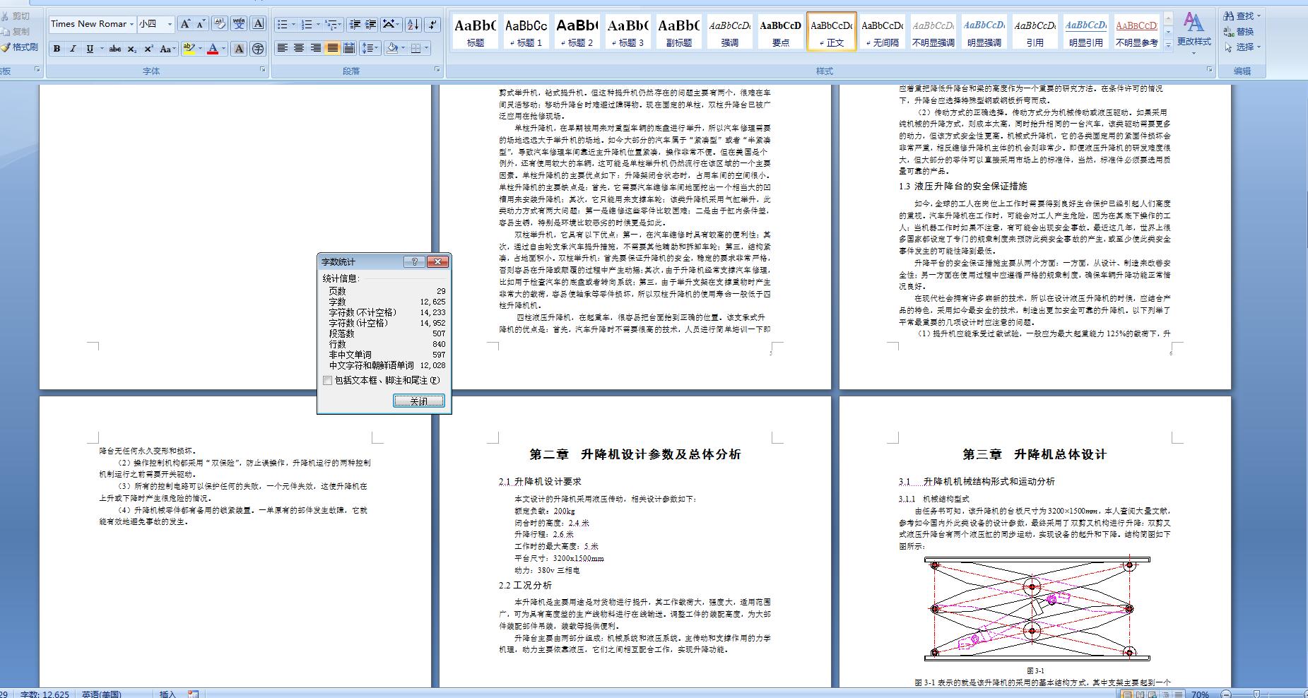
Task: Clear formatting with the eraser icon
Action: pyautogui.click(x=219, y=24)
